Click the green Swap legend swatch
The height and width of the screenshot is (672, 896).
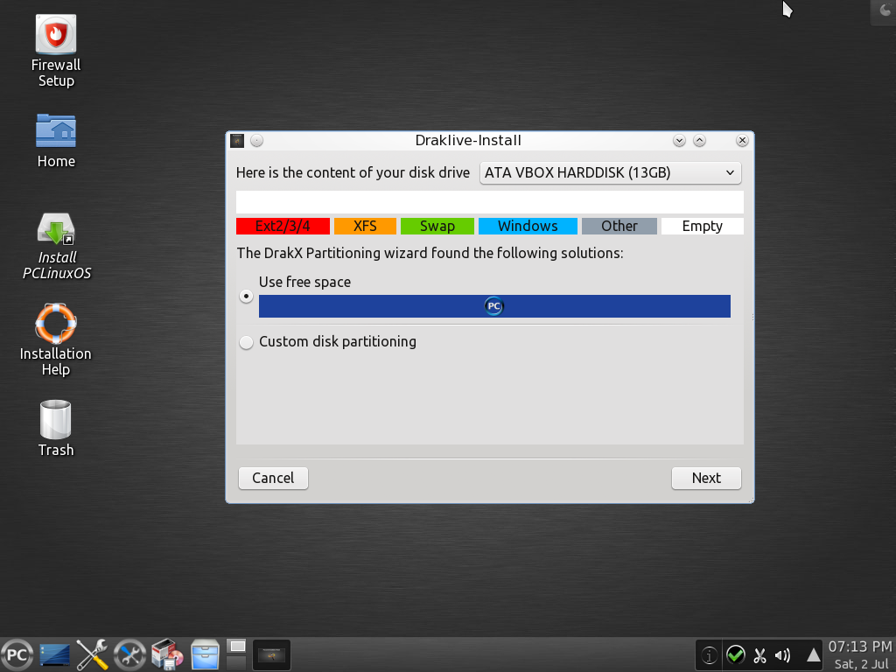(437, 227)
